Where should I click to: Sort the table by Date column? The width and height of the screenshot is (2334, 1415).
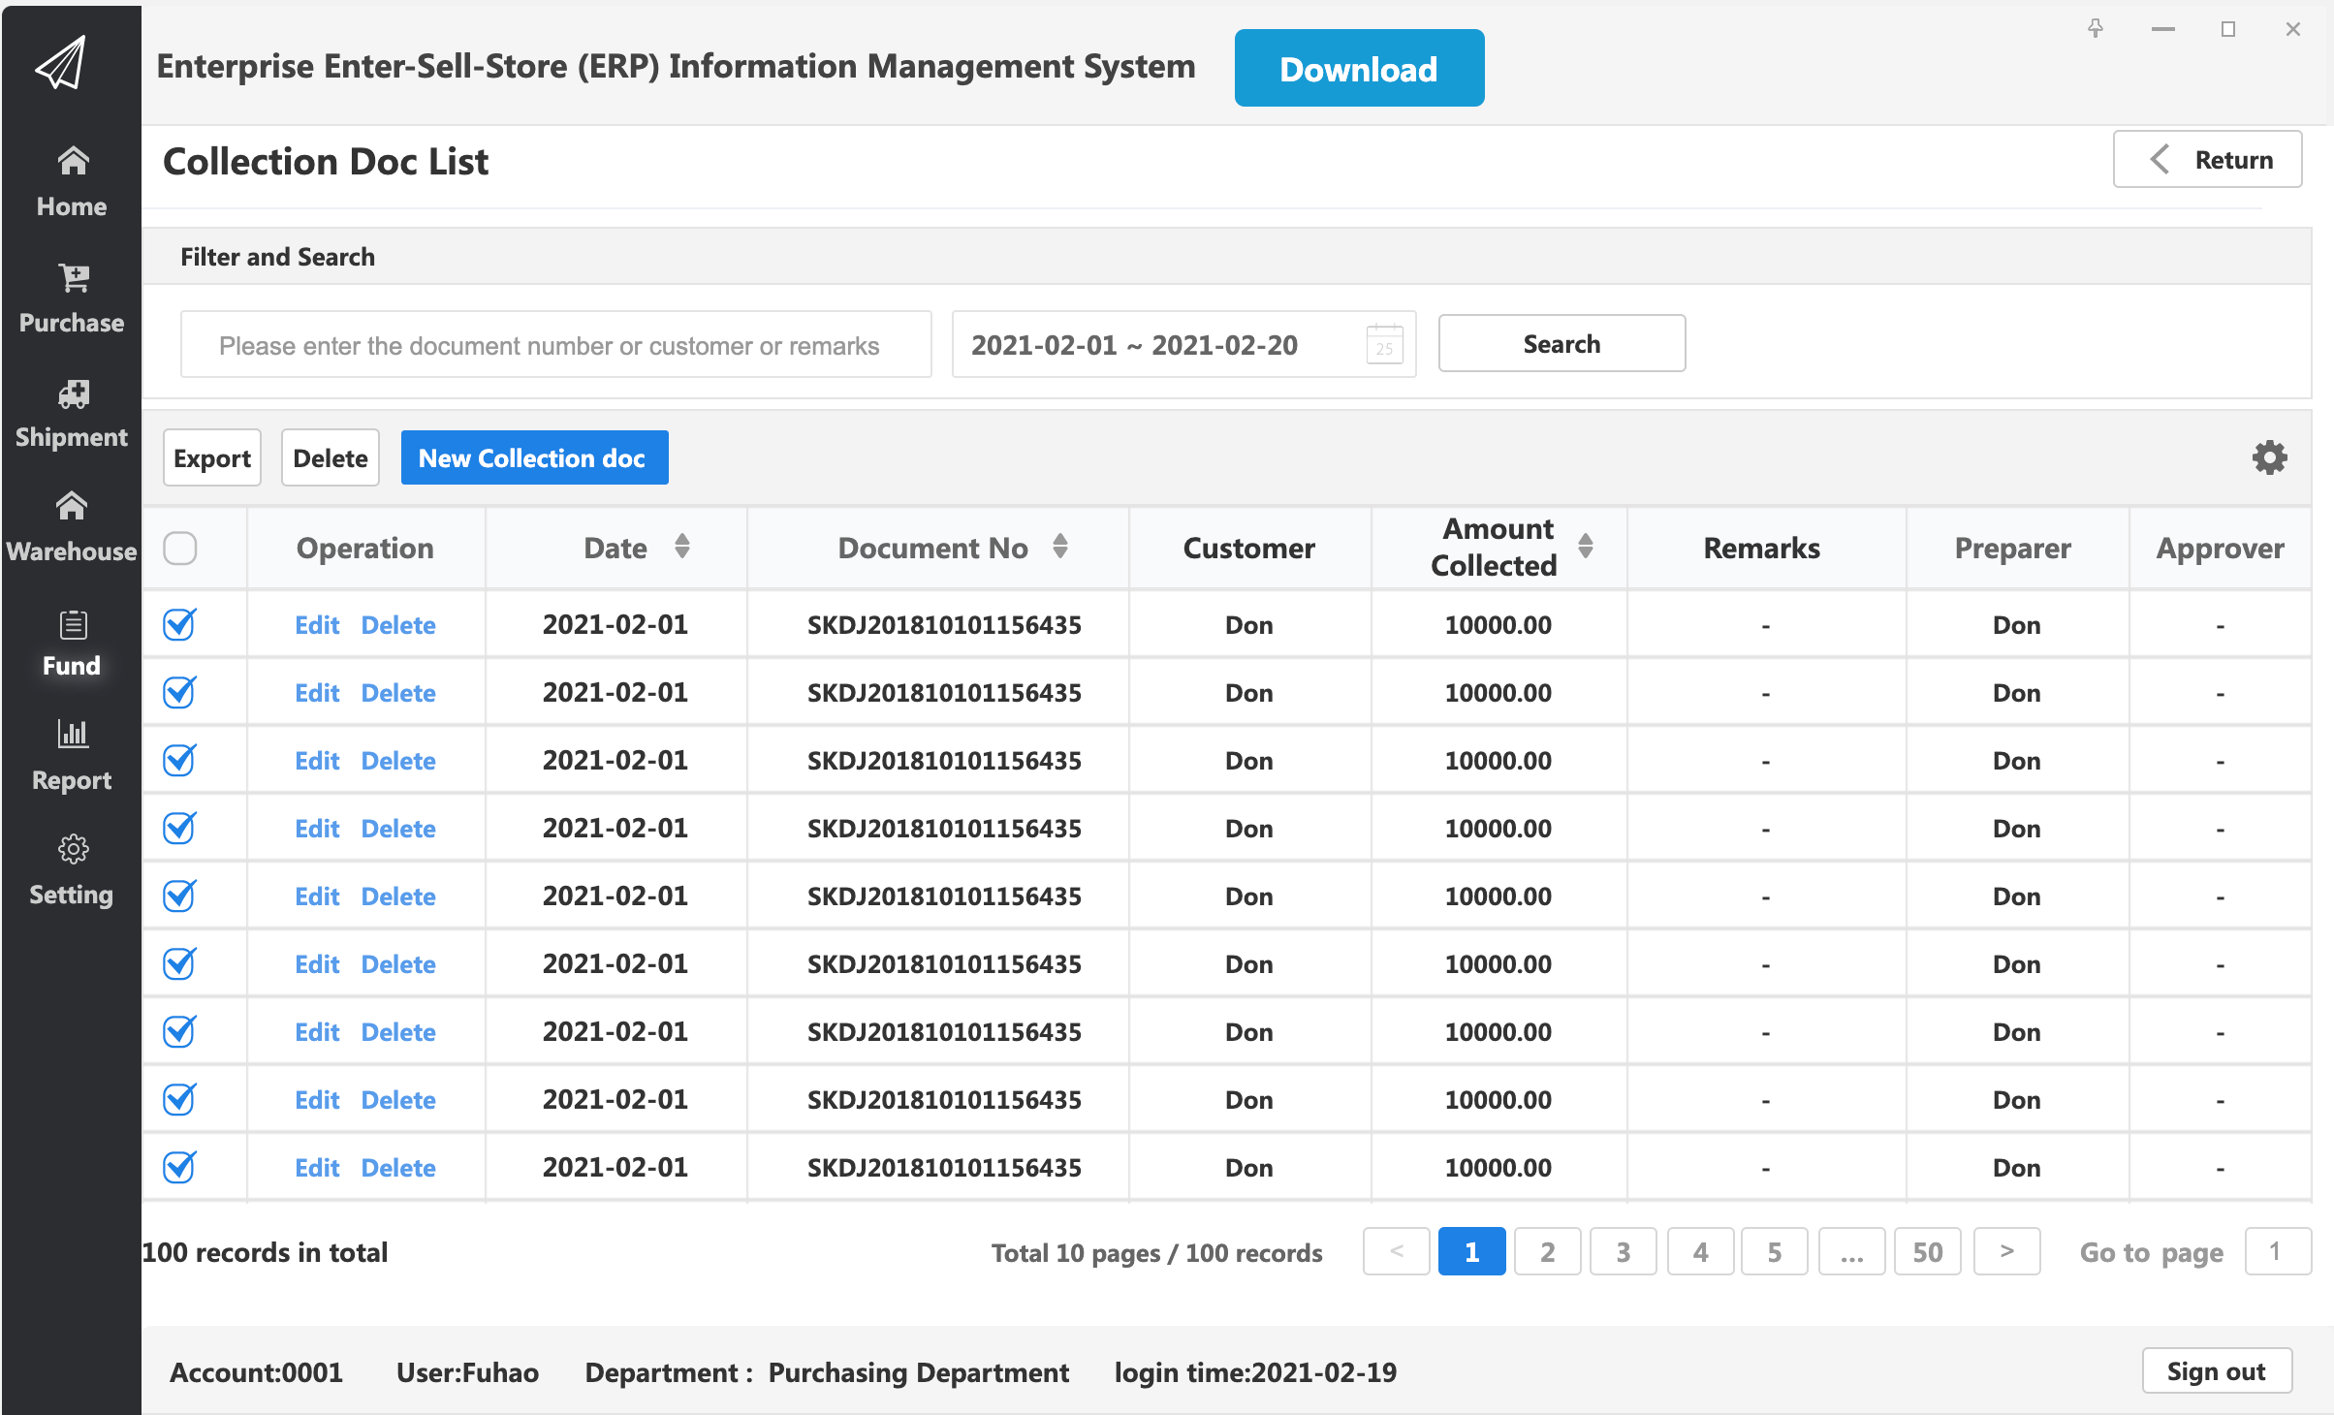point(682,547)
